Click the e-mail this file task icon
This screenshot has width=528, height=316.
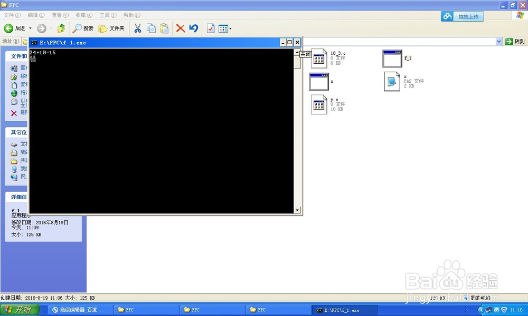pyautogui.click(x=14, y=102)
